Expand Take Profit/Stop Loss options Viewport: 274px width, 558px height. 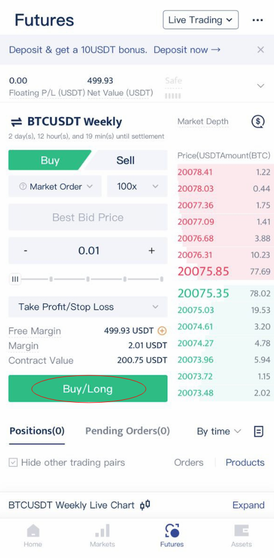point(88,307)
